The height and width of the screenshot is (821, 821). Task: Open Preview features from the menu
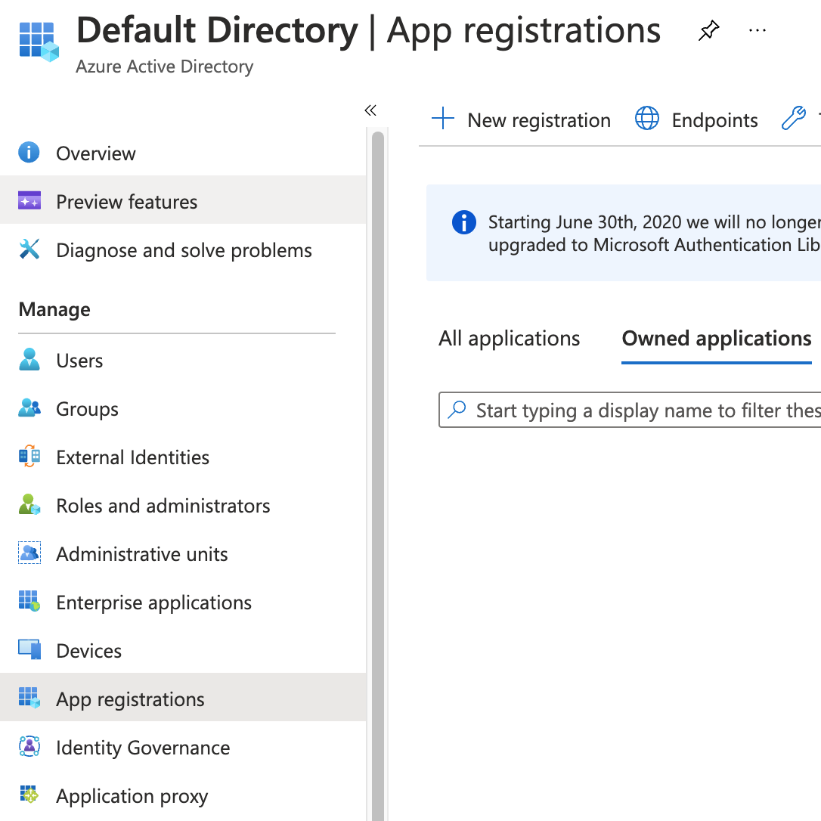[126, 201]
